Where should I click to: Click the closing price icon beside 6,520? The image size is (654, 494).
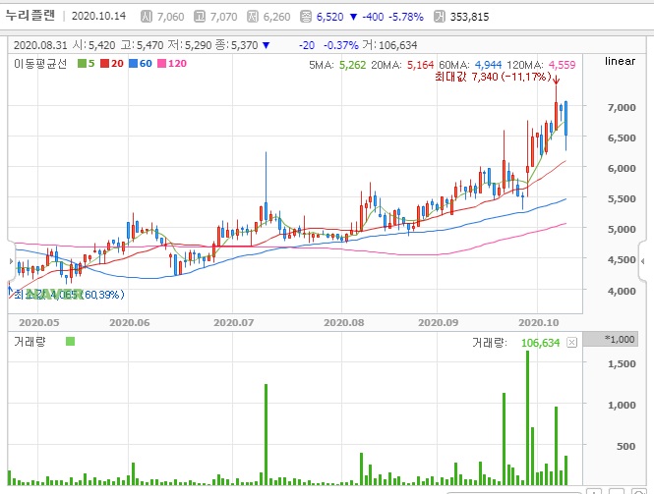(x=306, y=17)
